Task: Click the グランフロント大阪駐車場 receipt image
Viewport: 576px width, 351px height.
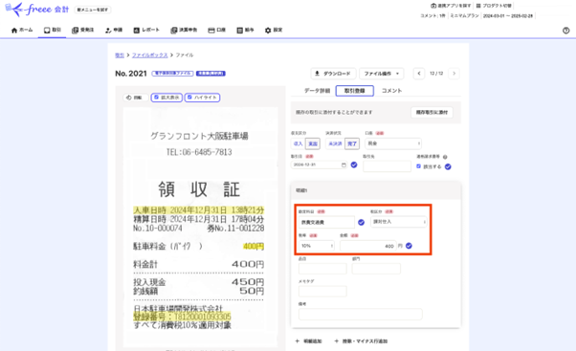Action: (x=200, y=228)
